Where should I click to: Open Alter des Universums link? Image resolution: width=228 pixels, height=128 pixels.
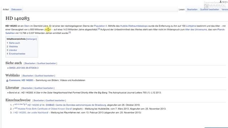196,30
